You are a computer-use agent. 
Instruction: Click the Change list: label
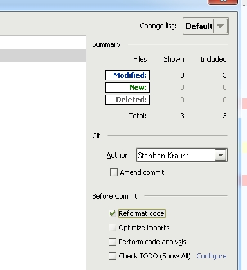point(158,26)
